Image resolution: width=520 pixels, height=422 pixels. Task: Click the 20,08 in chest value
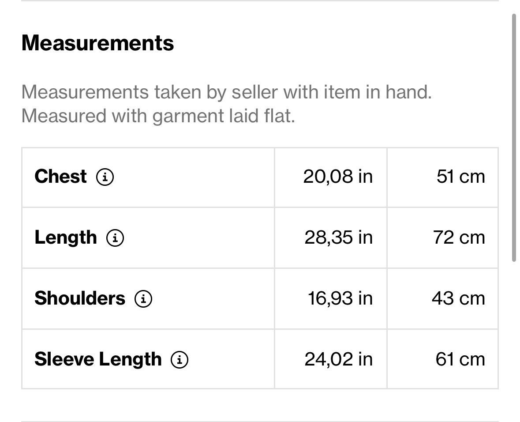pyautogui.click(x=338, y=177)
